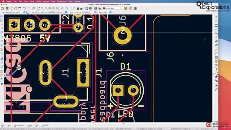This screenshot has width=231, height=130.
Task: Open Page Settings toolbar icon
Action: (x=12, y=8)
